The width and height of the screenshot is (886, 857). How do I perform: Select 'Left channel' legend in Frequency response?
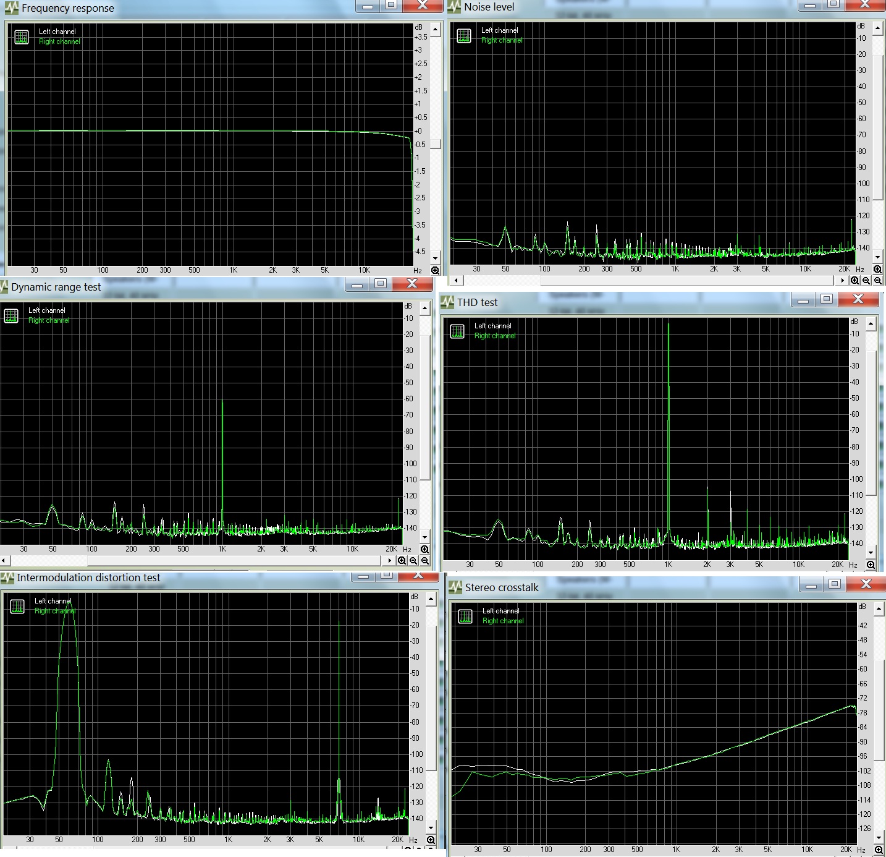coord(57,32)
